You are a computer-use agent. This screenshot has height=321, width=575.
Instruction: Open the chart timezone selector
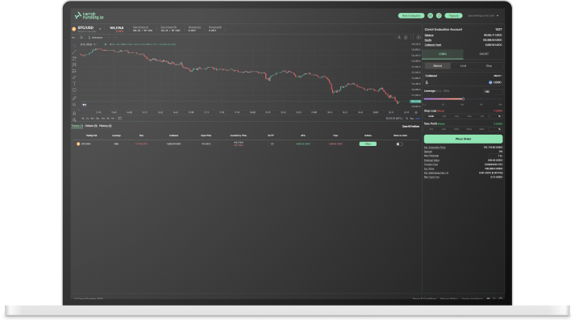[x=394, y=119]
